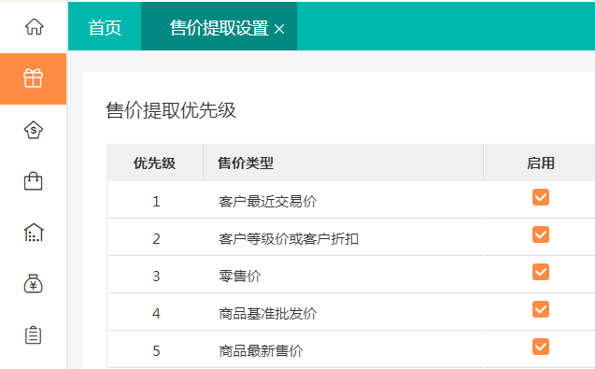
Task: Toggle 启用 checkbox for 客户等级价或客户折扣
Action: click(x=540, y=234)
